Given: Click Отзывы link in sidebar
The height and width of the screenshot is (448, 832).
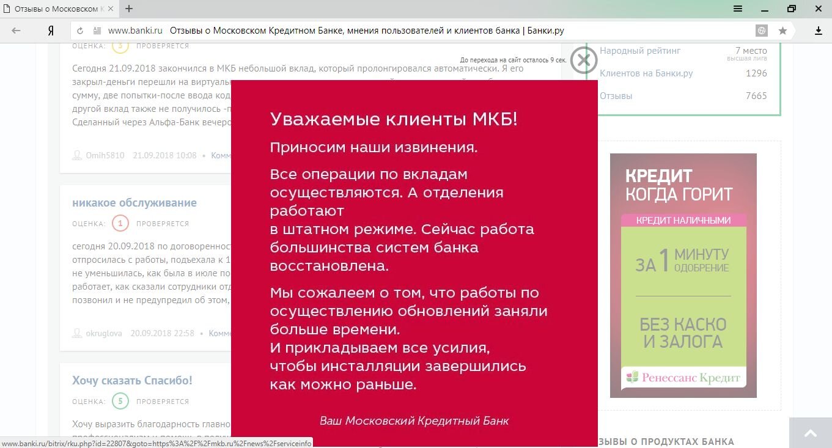Looking at the screenshot, I should (x=616, y=96).
